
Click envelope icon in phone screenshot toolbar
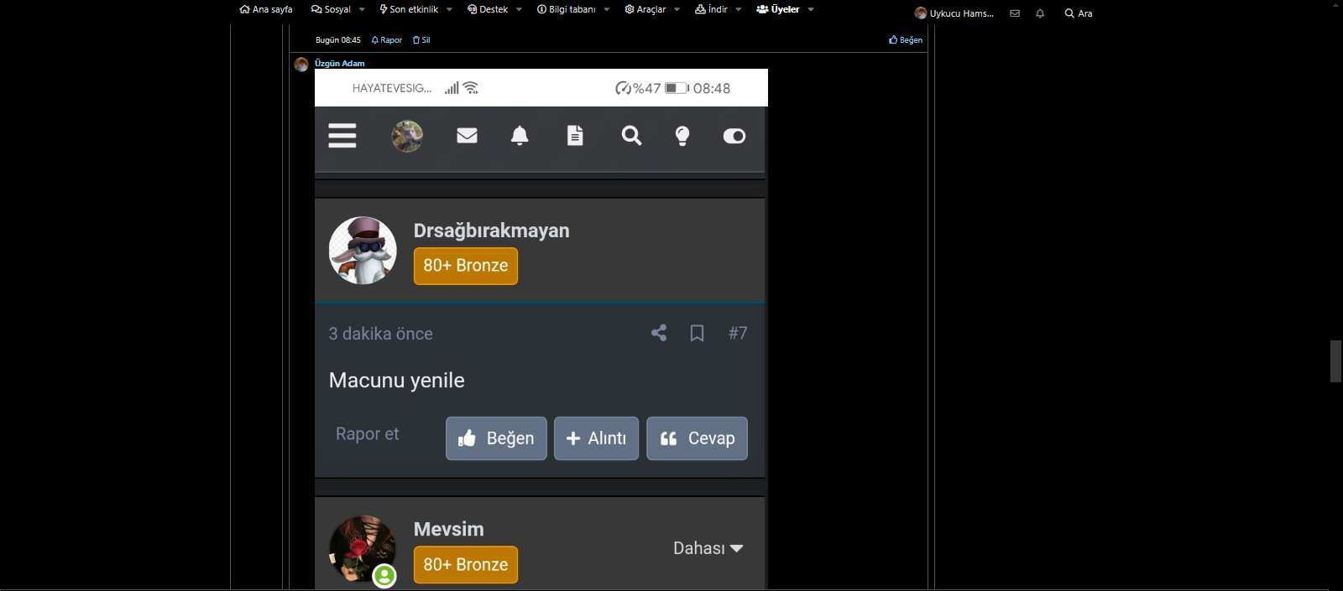[467, 135]
